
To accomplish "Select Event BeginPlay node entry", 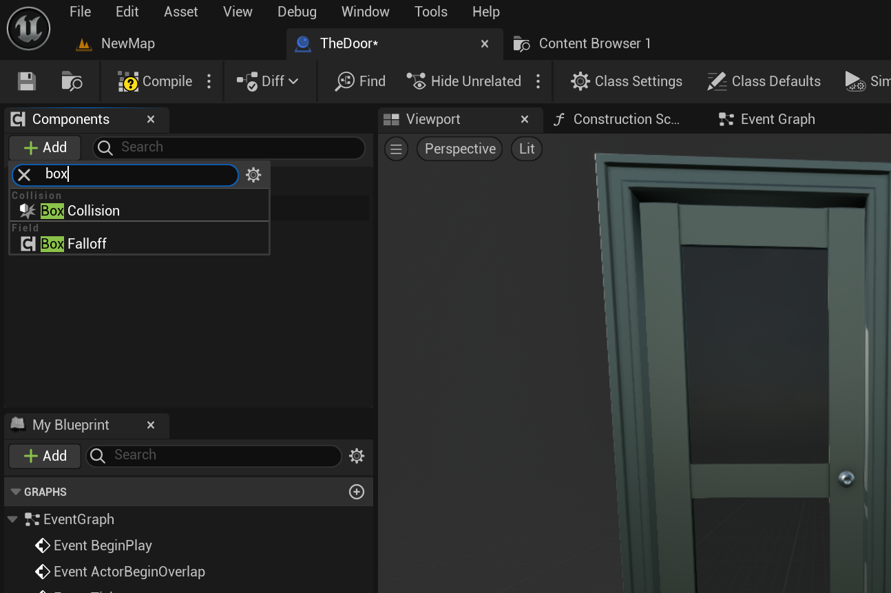I will click(94, 545).
